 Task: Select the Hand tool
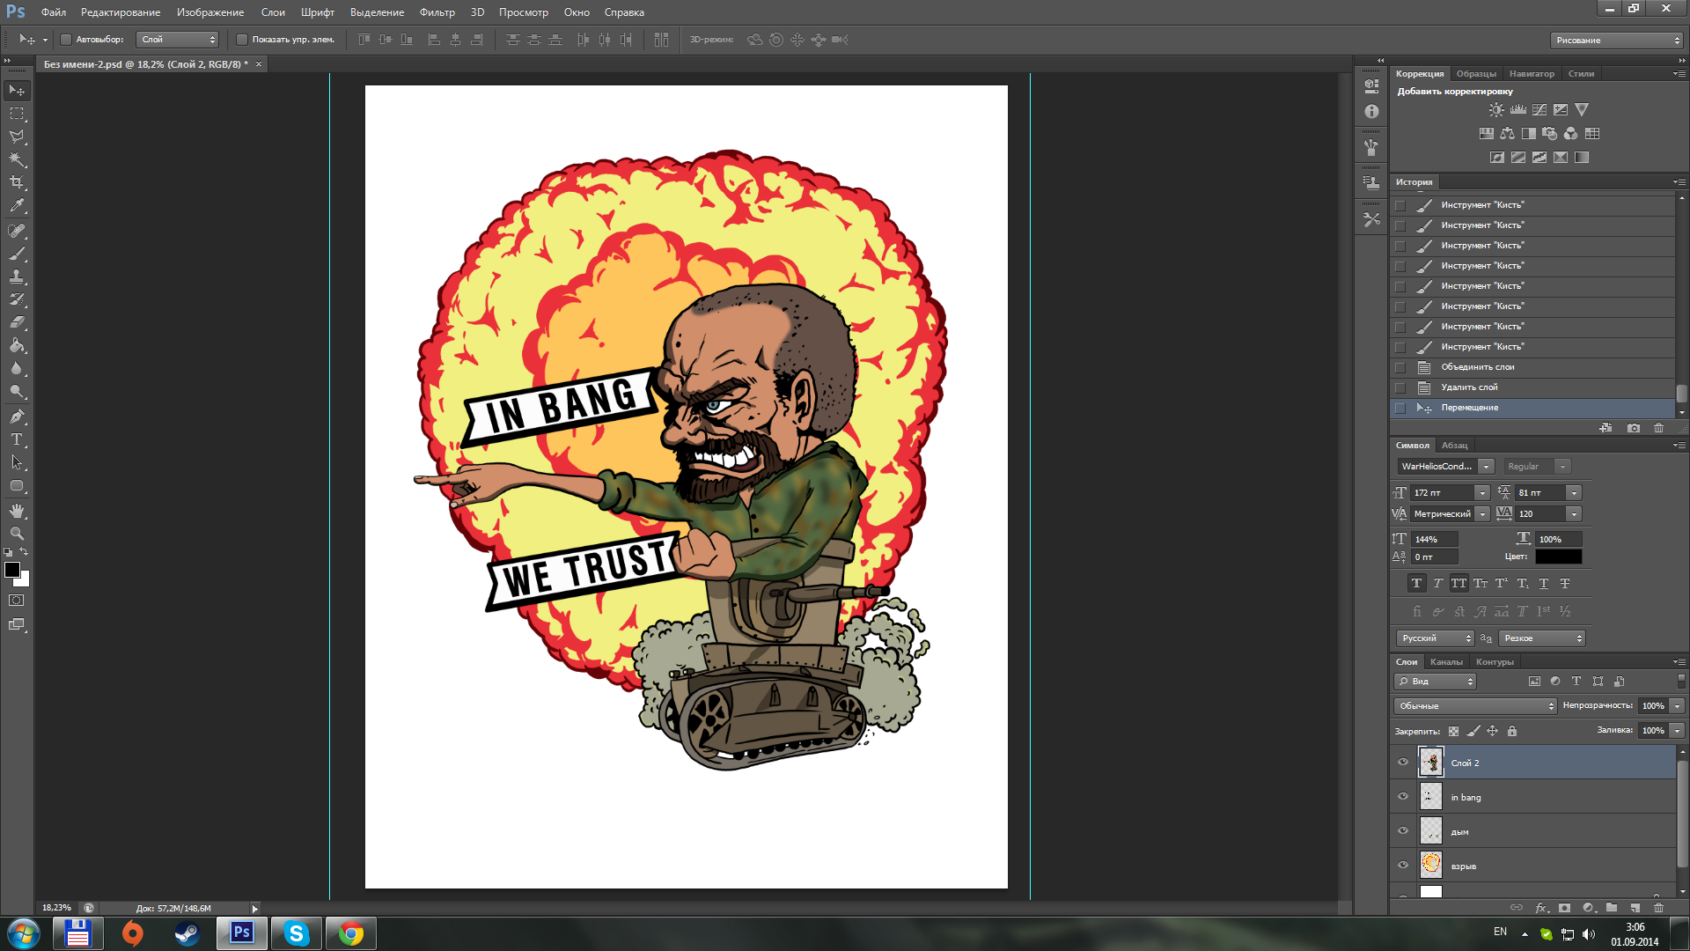pyautogui.click(x=17, y=511)
